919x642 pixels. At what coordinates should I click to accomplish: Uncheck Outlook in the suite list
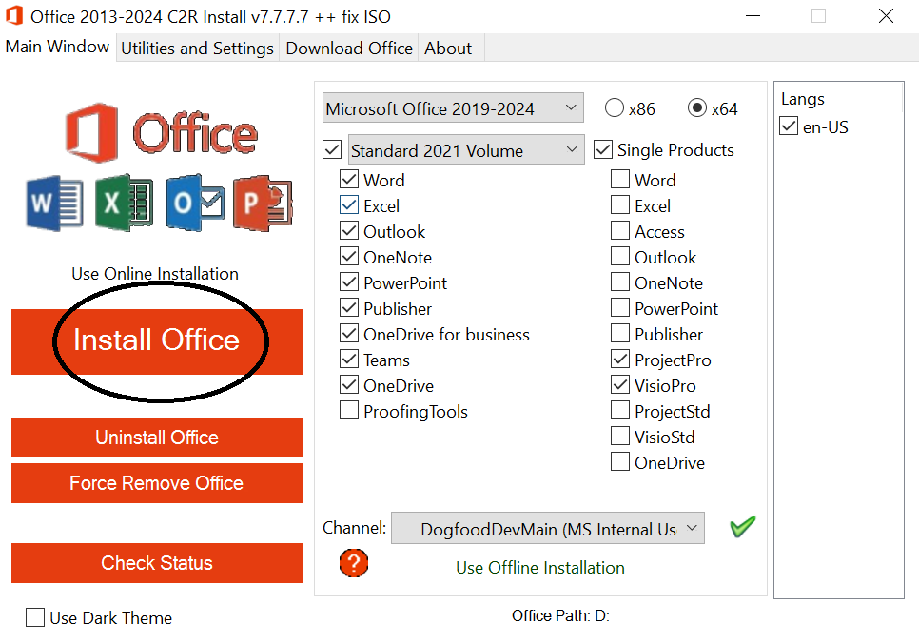tap(349, 230)
